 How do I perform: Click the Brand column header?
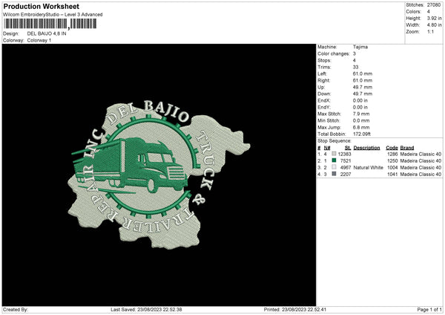(x=407, y=148)
